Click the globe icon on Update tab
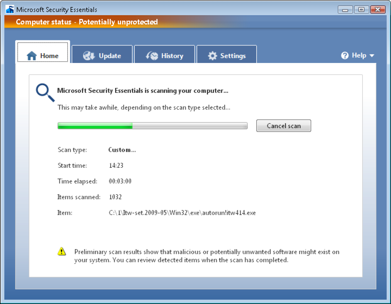 click(89, 56)
